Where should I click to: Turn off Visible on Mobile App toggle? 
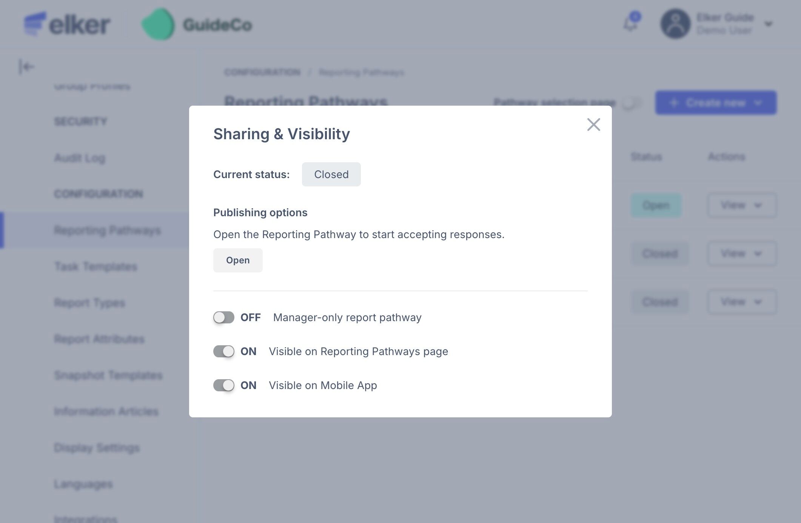[223, 385]
